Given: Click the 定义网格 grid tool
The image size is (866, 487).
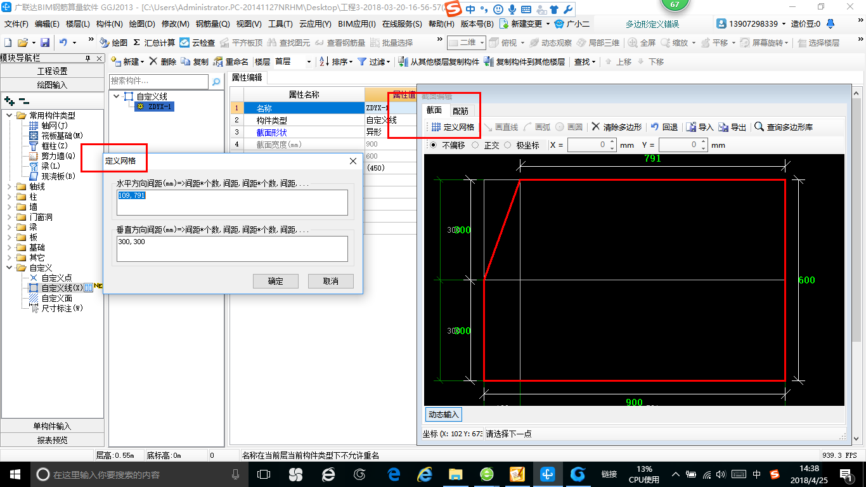Looking at the screenshot, I should [453, 127].
